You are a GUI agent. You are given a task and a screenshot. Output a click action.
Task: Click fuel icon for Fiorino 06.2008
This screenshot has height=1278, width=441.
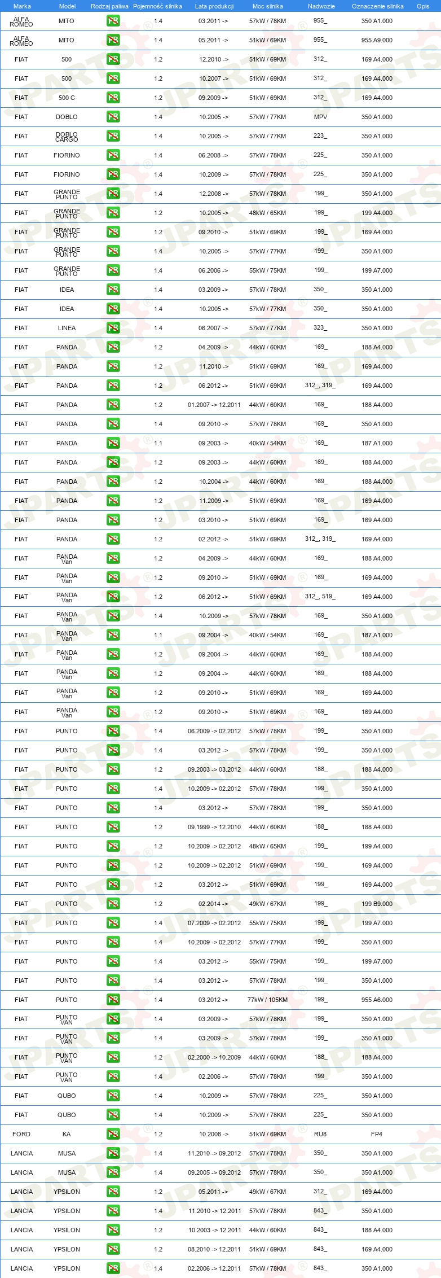113,155
